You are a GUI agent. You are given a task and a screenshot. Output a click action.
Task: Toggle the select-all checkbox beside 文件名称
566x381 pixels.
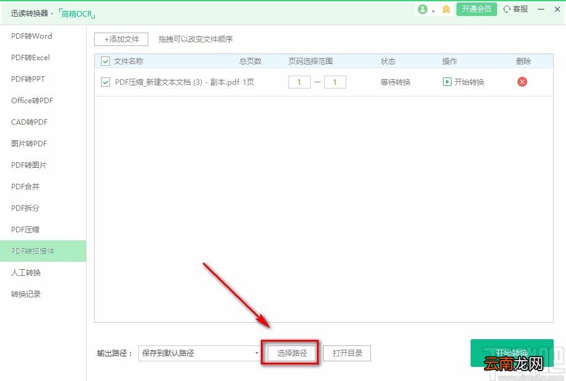click(x=105, y=61)
